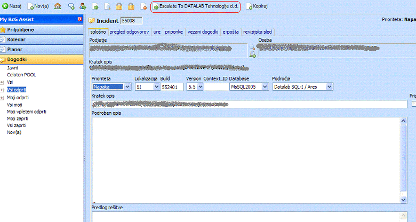Open the Lokalizacija dropdown
The width and height of the screenshot is (416, 222).
[156, 87]
